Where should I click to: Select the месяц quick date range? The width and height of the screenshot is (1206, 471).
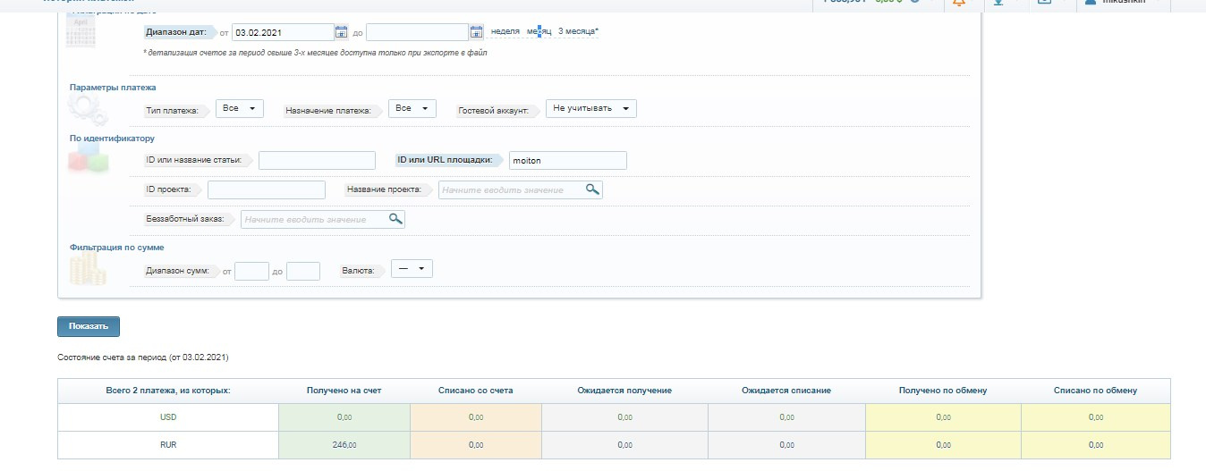[539, 31]
